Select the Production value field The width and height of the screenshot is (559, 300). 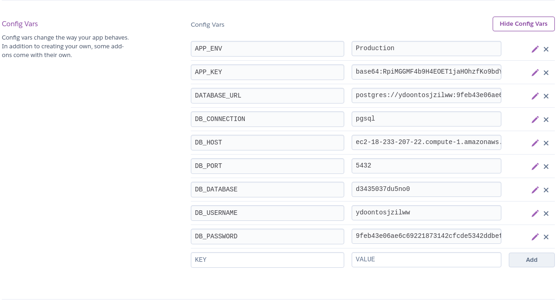[426, 48]
